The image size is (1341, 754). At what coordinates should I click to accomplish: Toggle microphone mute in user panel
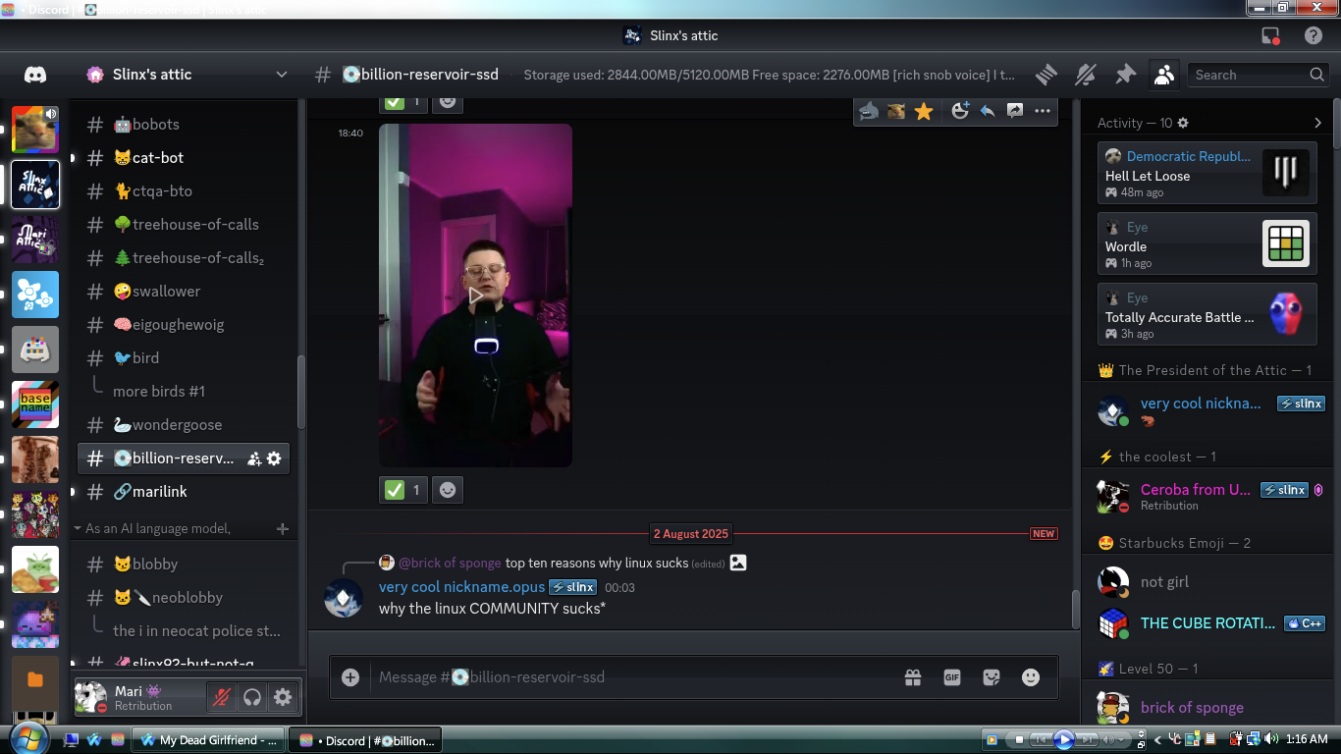[x=223, y=697]
